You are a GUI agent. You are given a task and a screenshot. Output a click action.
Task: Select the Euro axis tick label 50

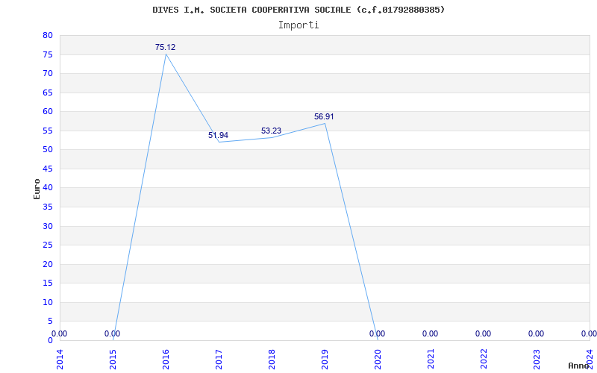[48, 150]
